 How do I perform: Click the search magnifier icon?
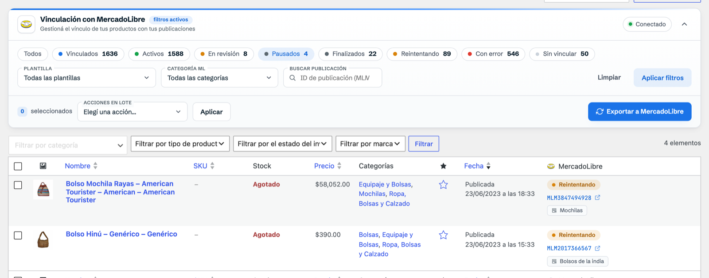click(292, 78)
